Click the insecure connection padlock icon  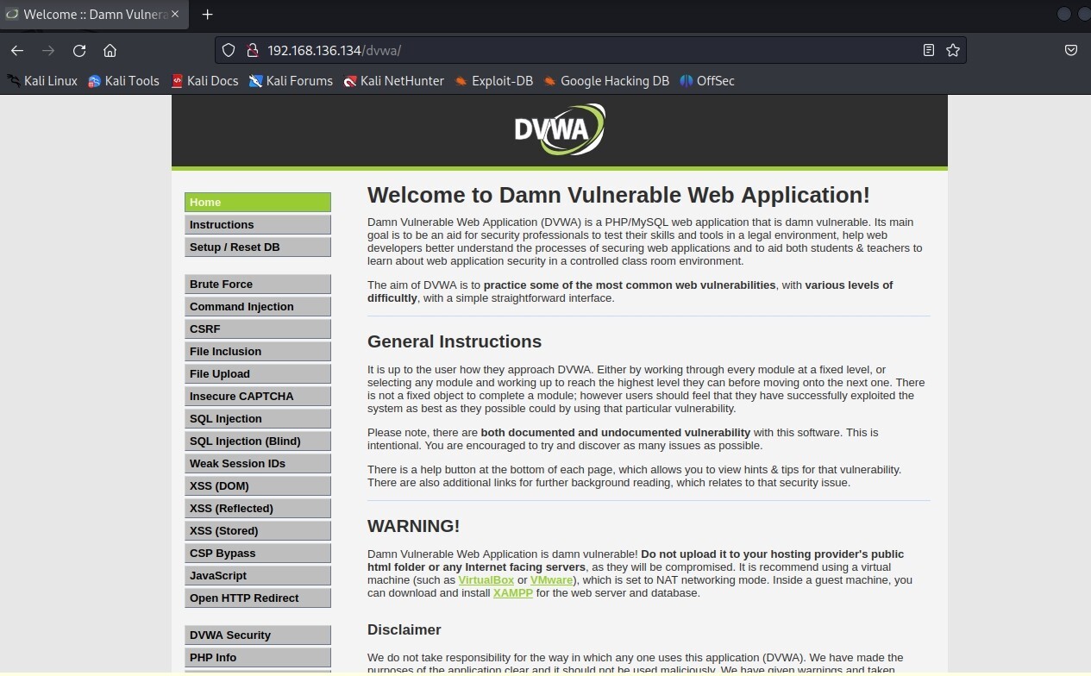[x=252, y=50]
